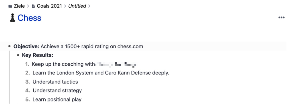Click the chess pawn emoji icon
Viewport: 292px width, 112px height.
[x=13, y=18]
